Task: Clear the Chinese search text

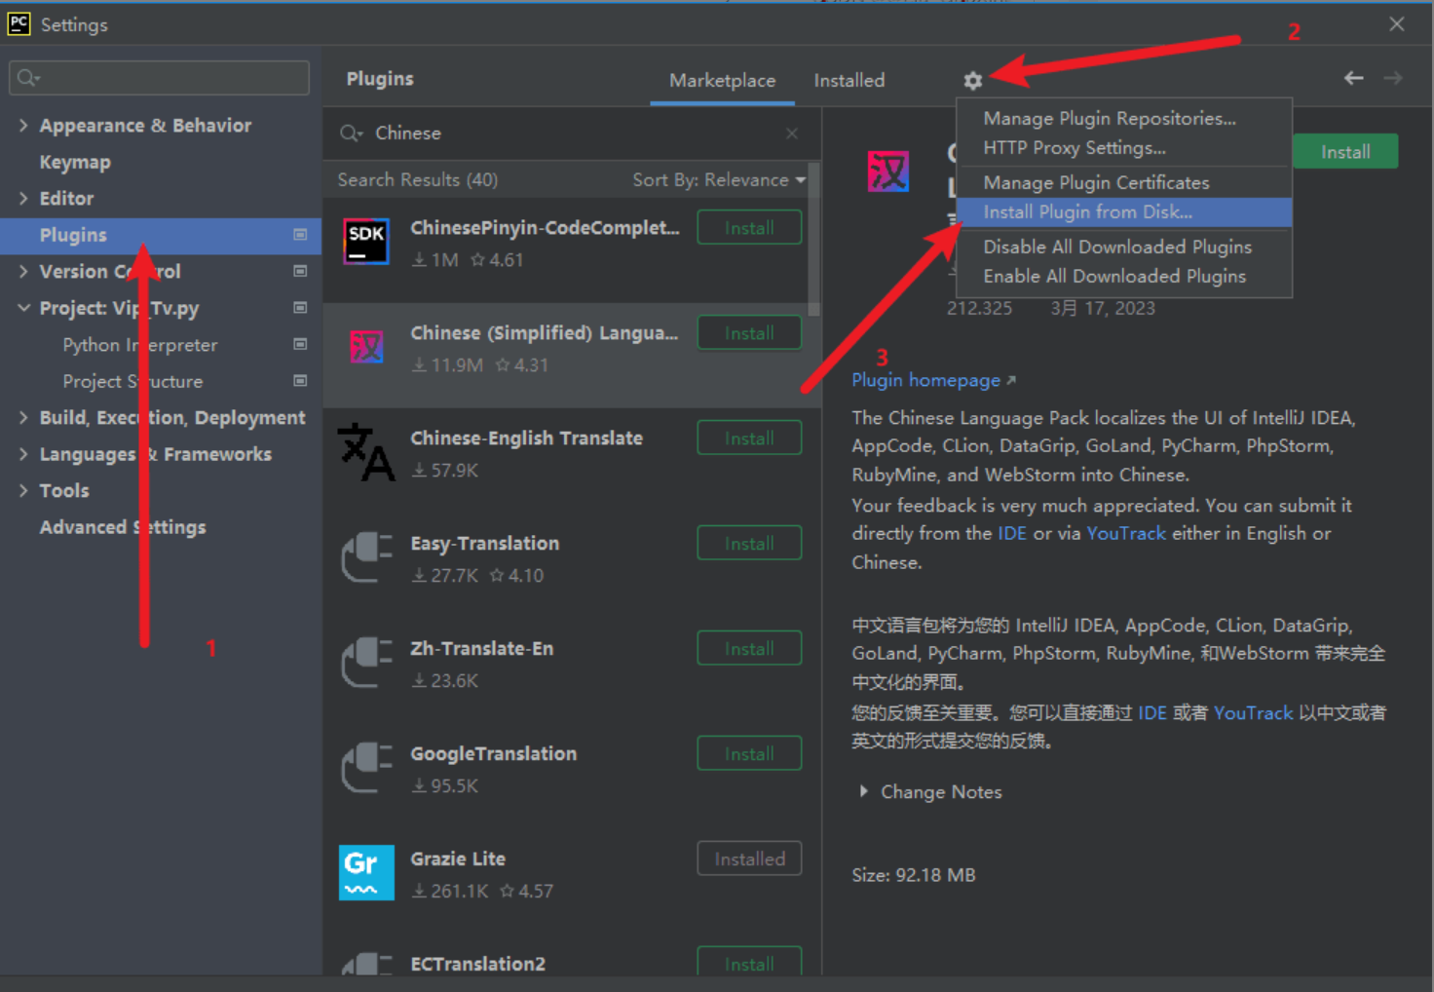Action: [792, 134]
